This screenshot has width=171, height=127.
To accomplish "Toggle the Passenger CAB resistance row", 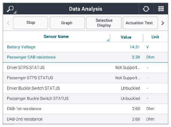I will click(x=85, y=57).
